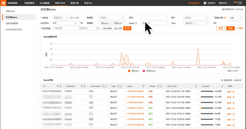The image size is (246, 129).
Task: Click export icon for the 18.33秒 row
Action: pos(234,92)
